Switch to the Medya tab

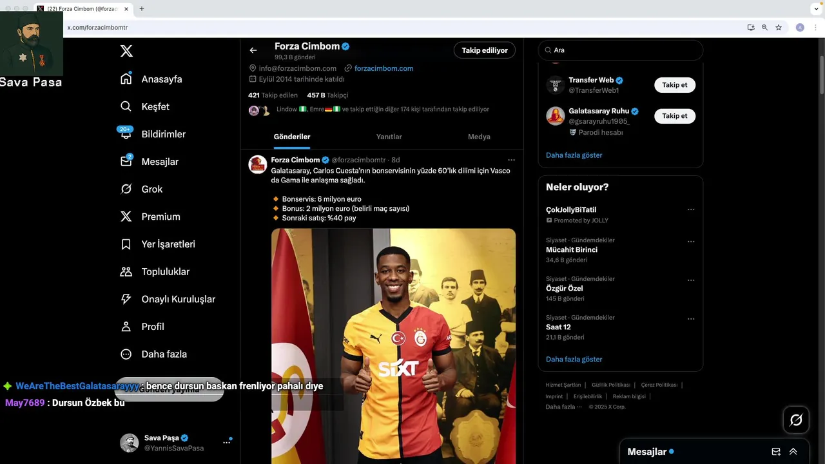[x=479, y=137]
